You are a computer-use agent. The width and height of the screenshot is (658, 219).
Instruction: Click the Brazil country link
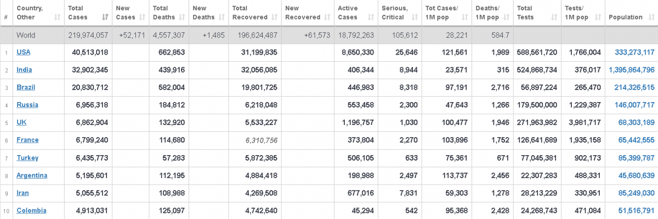pos(25,87)
